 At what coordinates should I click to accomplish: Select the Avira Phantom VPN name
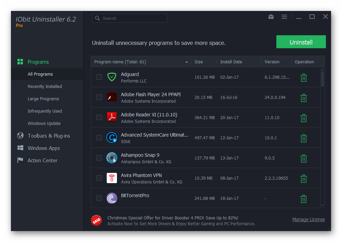(x=141, y=175)
